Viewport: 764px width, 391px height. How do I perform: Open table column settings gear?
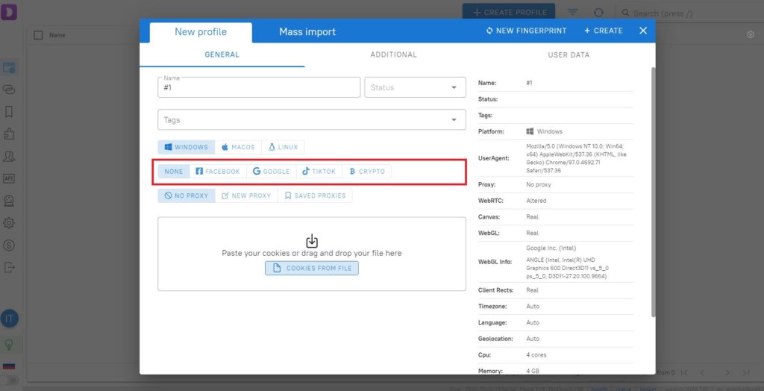[x=751, y=34]
